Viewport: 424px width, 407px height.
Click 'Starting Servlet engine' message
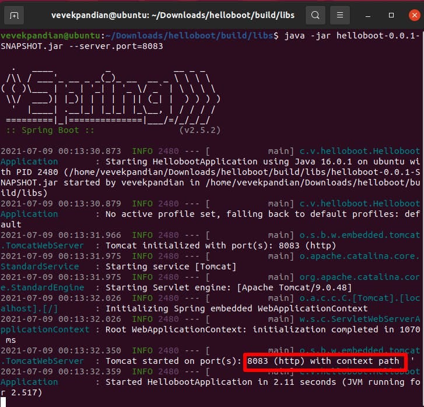coord(168,287)
